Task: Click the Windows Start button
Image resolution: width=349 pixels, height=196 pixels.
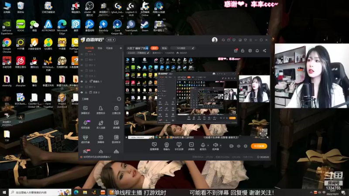Action: coord(4,193)
